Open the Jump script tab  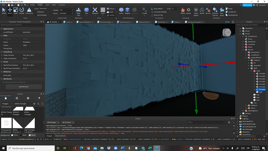(68, 22)
